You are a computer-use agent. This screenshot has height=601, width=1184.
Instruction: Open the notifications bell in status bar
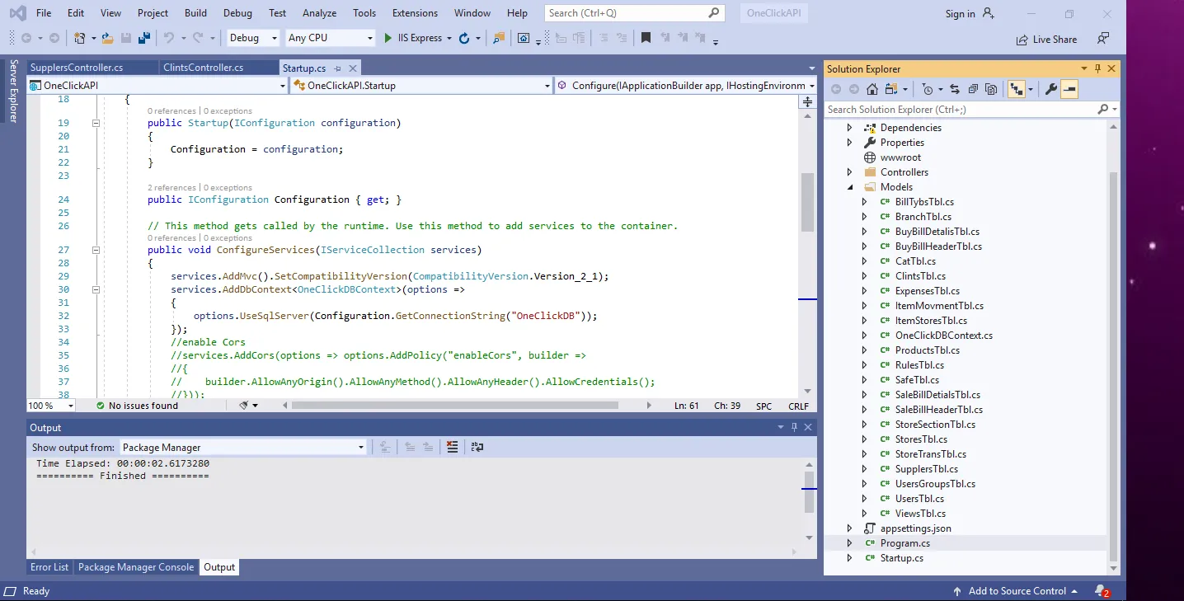tap(1101, 591)
